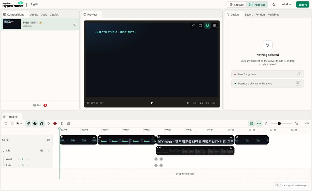The width and height of the screenshot is (312, 191).
Task: Enter fullscreen preview
Action: 208,103
